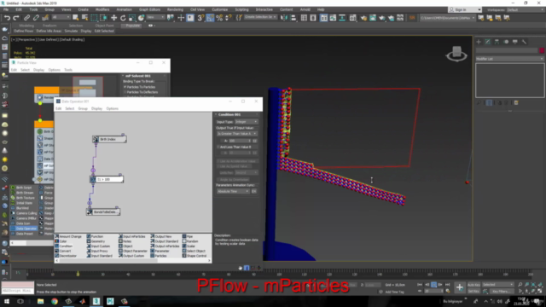Click the Undo arrow in main toolbar
The height and width of the screenshot is (307, 546).
(7, 17)
